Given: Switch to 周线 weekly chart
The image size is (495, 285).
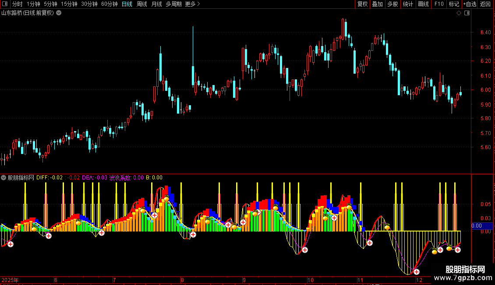Looking at the screenshot, I should click(x=142, y=4).
